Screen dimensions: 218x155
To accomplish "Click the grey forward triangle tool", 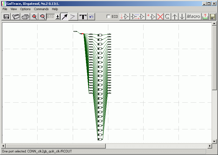I will (x=73, y=17).
